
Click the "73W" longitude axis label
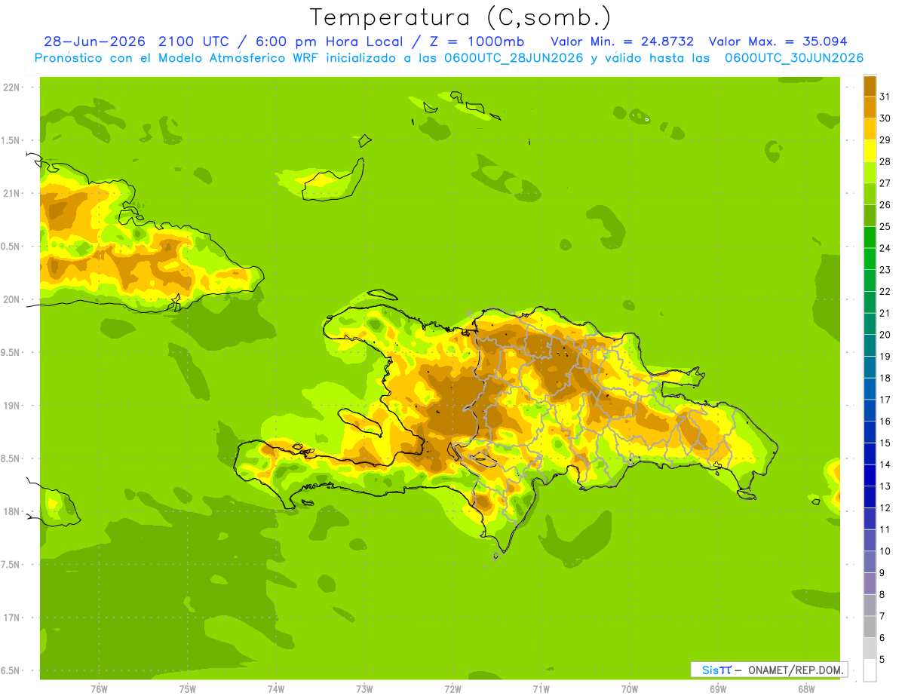364,689
